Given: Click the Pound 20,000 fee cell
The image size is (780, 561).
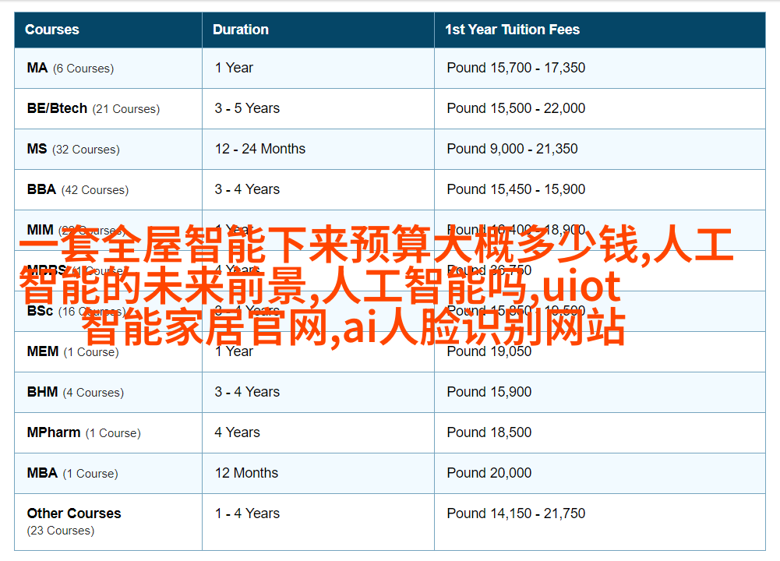Looking at the screenshot, I should point(489,473).
